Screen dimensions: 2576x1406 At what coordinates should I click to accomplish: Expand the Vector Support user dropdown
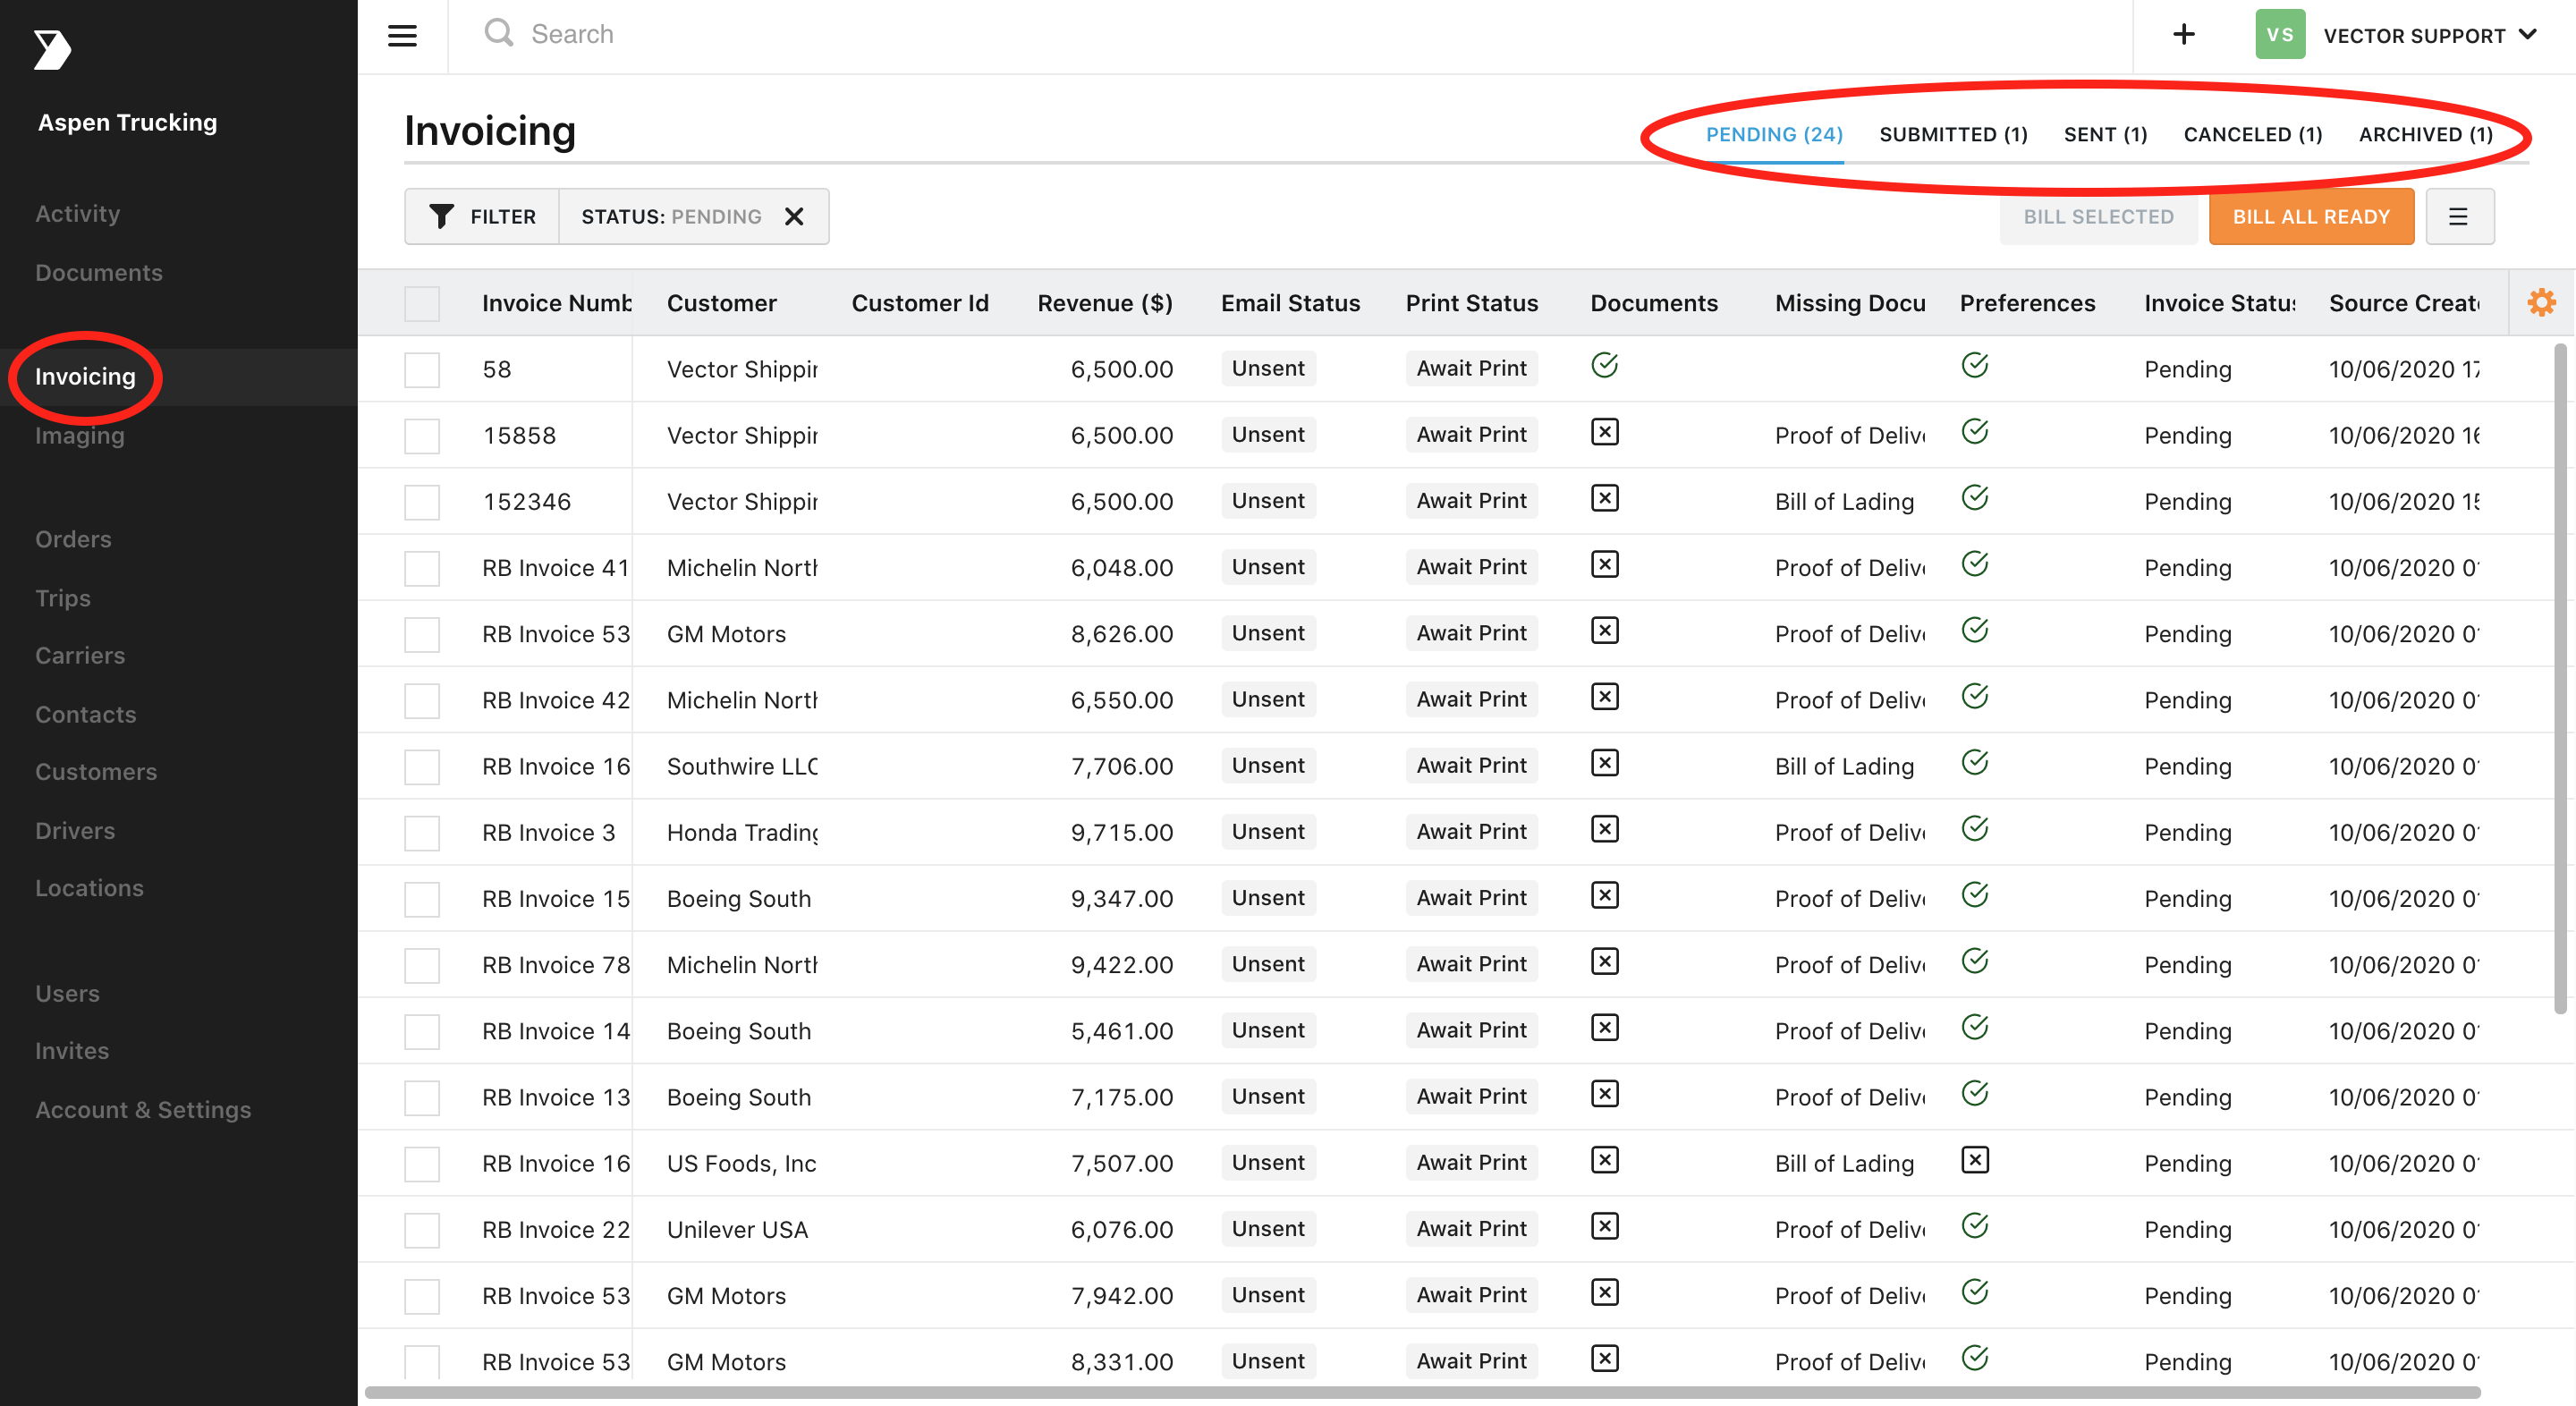[2528, 35]
